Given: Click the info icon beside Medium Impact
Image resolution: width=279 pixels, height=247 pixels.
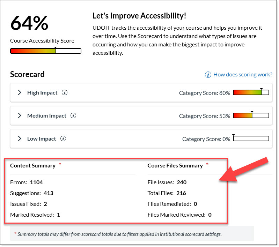Looking at the screenshot, I should pyautogui.click(x=73, y=116).
